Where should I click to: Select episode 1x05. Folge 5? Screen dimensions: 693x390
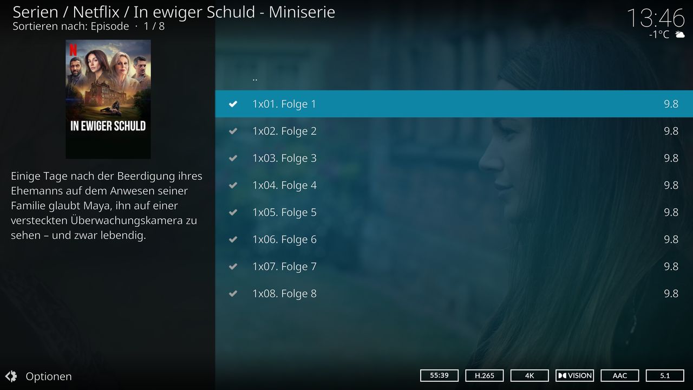[454, 212]
